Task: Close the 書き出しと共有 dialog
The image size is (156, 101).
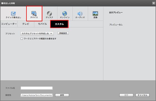Action: point(153,3)
